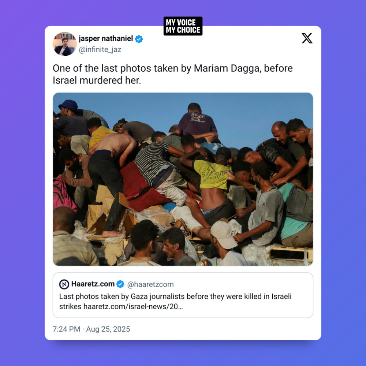Click jasper nathaniel's blue verified badge
Image resolution: width=366 pixels, height=366 pixels.
click(139, 39)
